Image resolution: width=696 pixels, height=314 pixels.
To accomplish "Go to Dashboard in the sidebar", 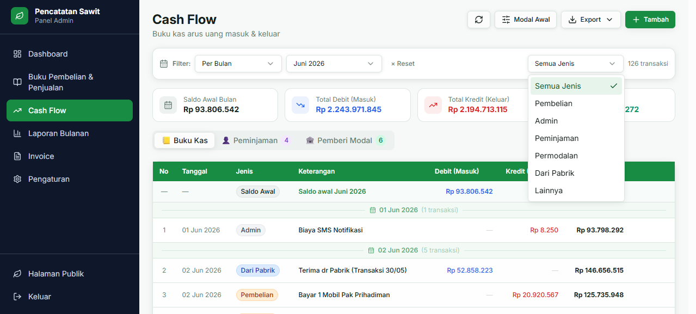I will coord(70,54).
